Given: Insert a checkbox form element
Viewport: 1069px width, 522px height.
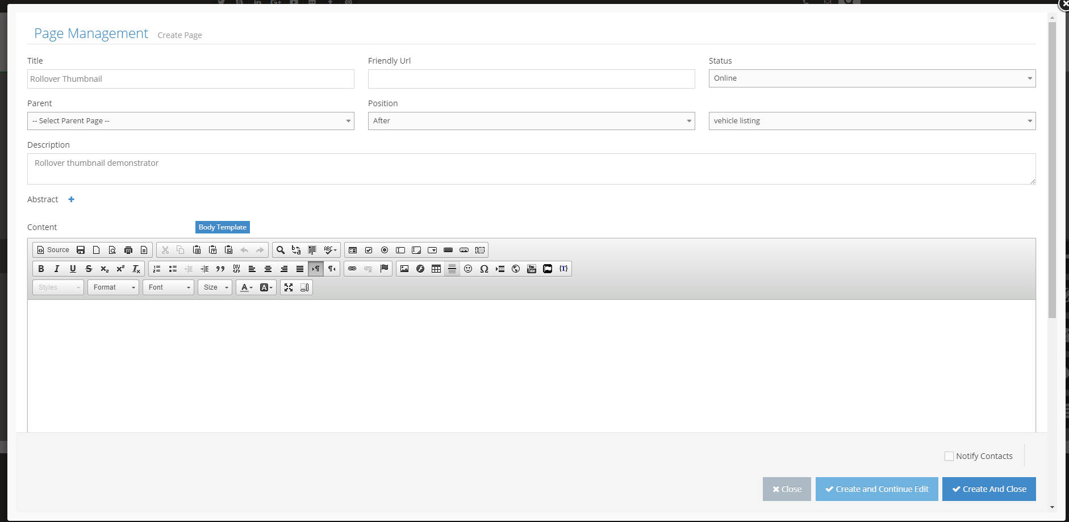Looking at the screenshot, I should (369, 250).
